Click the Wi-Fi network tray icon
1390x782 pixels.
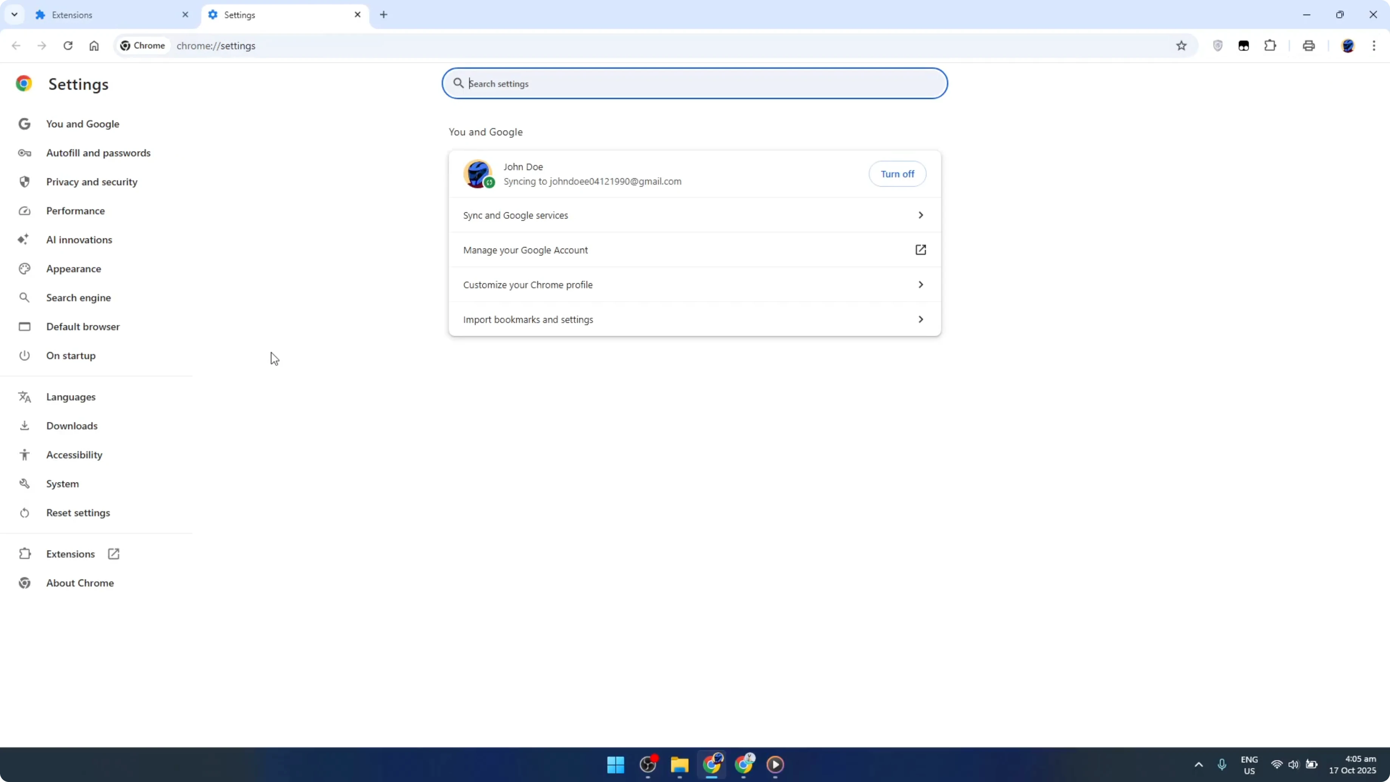tap(1277, 765)
